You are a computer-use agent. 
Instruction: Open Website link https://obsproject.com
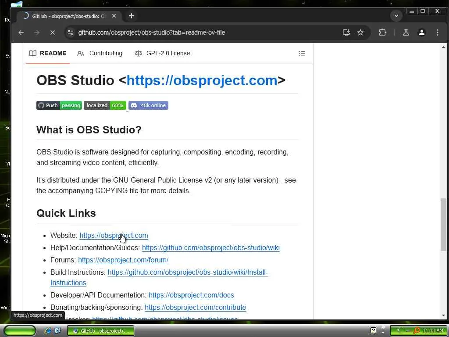[114, 235]
